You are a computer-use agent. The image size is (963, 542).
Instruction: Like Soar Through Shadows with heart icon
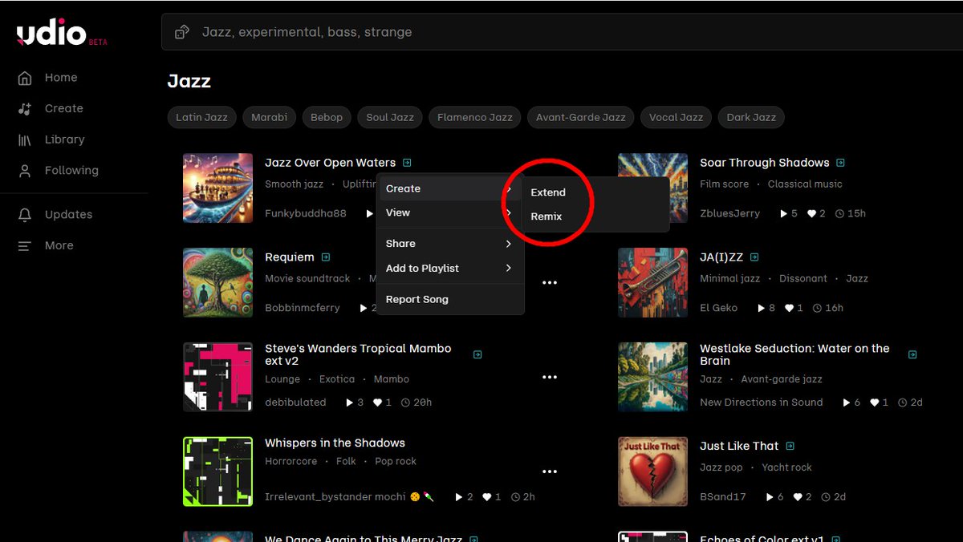(x=811, y=214)
